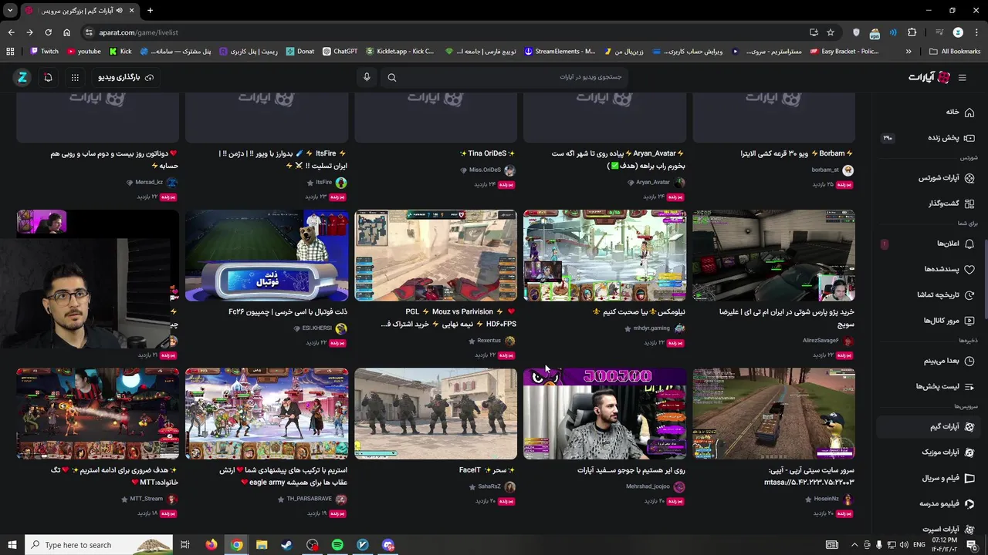Screen dimensions: 988x555
Task: Open Live Broadcast in the sidebar
Action: coord(951,138)
